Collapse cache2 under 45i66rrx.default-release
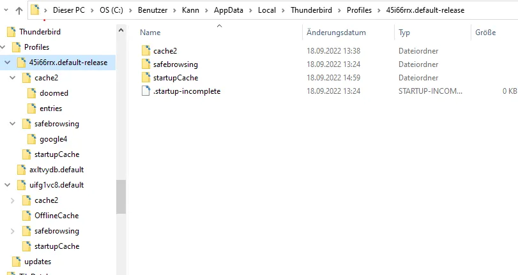The image size is (518, 275). tap(13, 78)
